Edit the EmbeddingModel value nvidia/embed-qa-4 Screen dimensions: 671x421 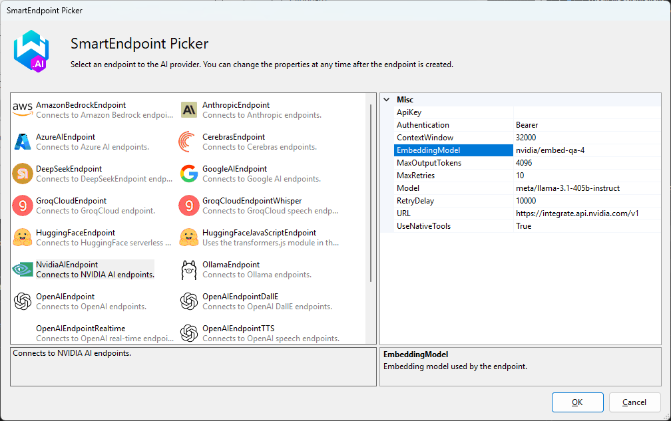pos(586,150)
